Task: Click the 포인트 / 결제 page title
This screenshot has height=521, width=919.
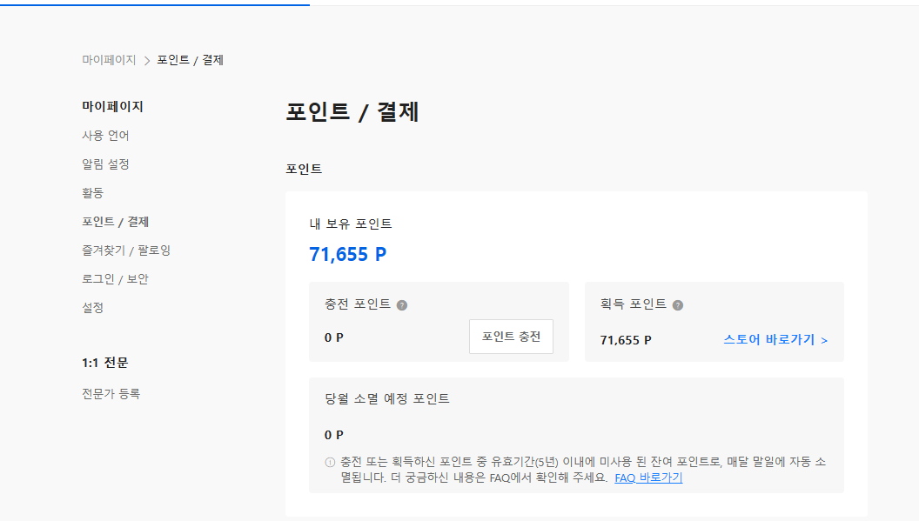Action: 352,112
